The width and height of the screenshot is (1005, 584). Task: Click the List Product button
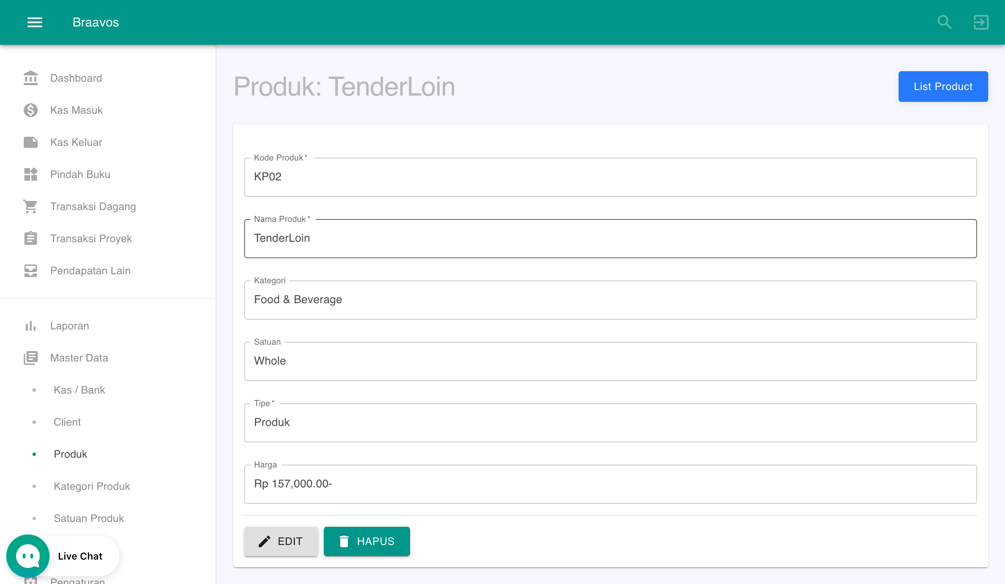pyautogui.click(x=943, y=87)
